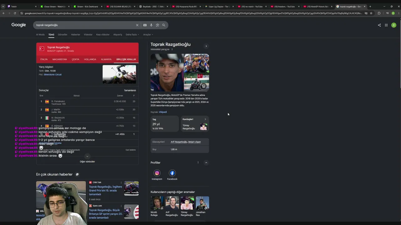Open the Tümay Razgatlıoğlu related search thumbnail
Screen dimensions: 401x225
point(187,203)
